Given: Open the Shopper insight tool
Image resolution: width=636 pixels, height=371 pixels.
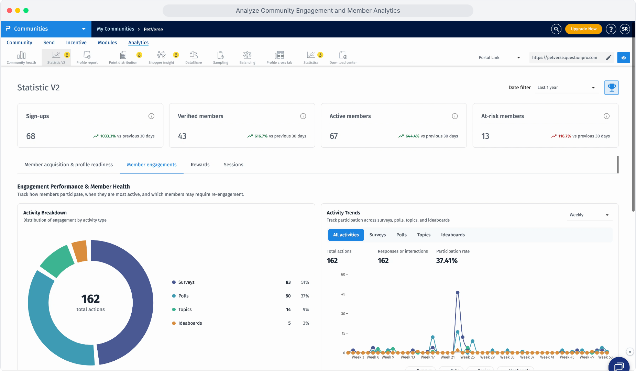Looking at the screenshot, I should tap(161, 57).
